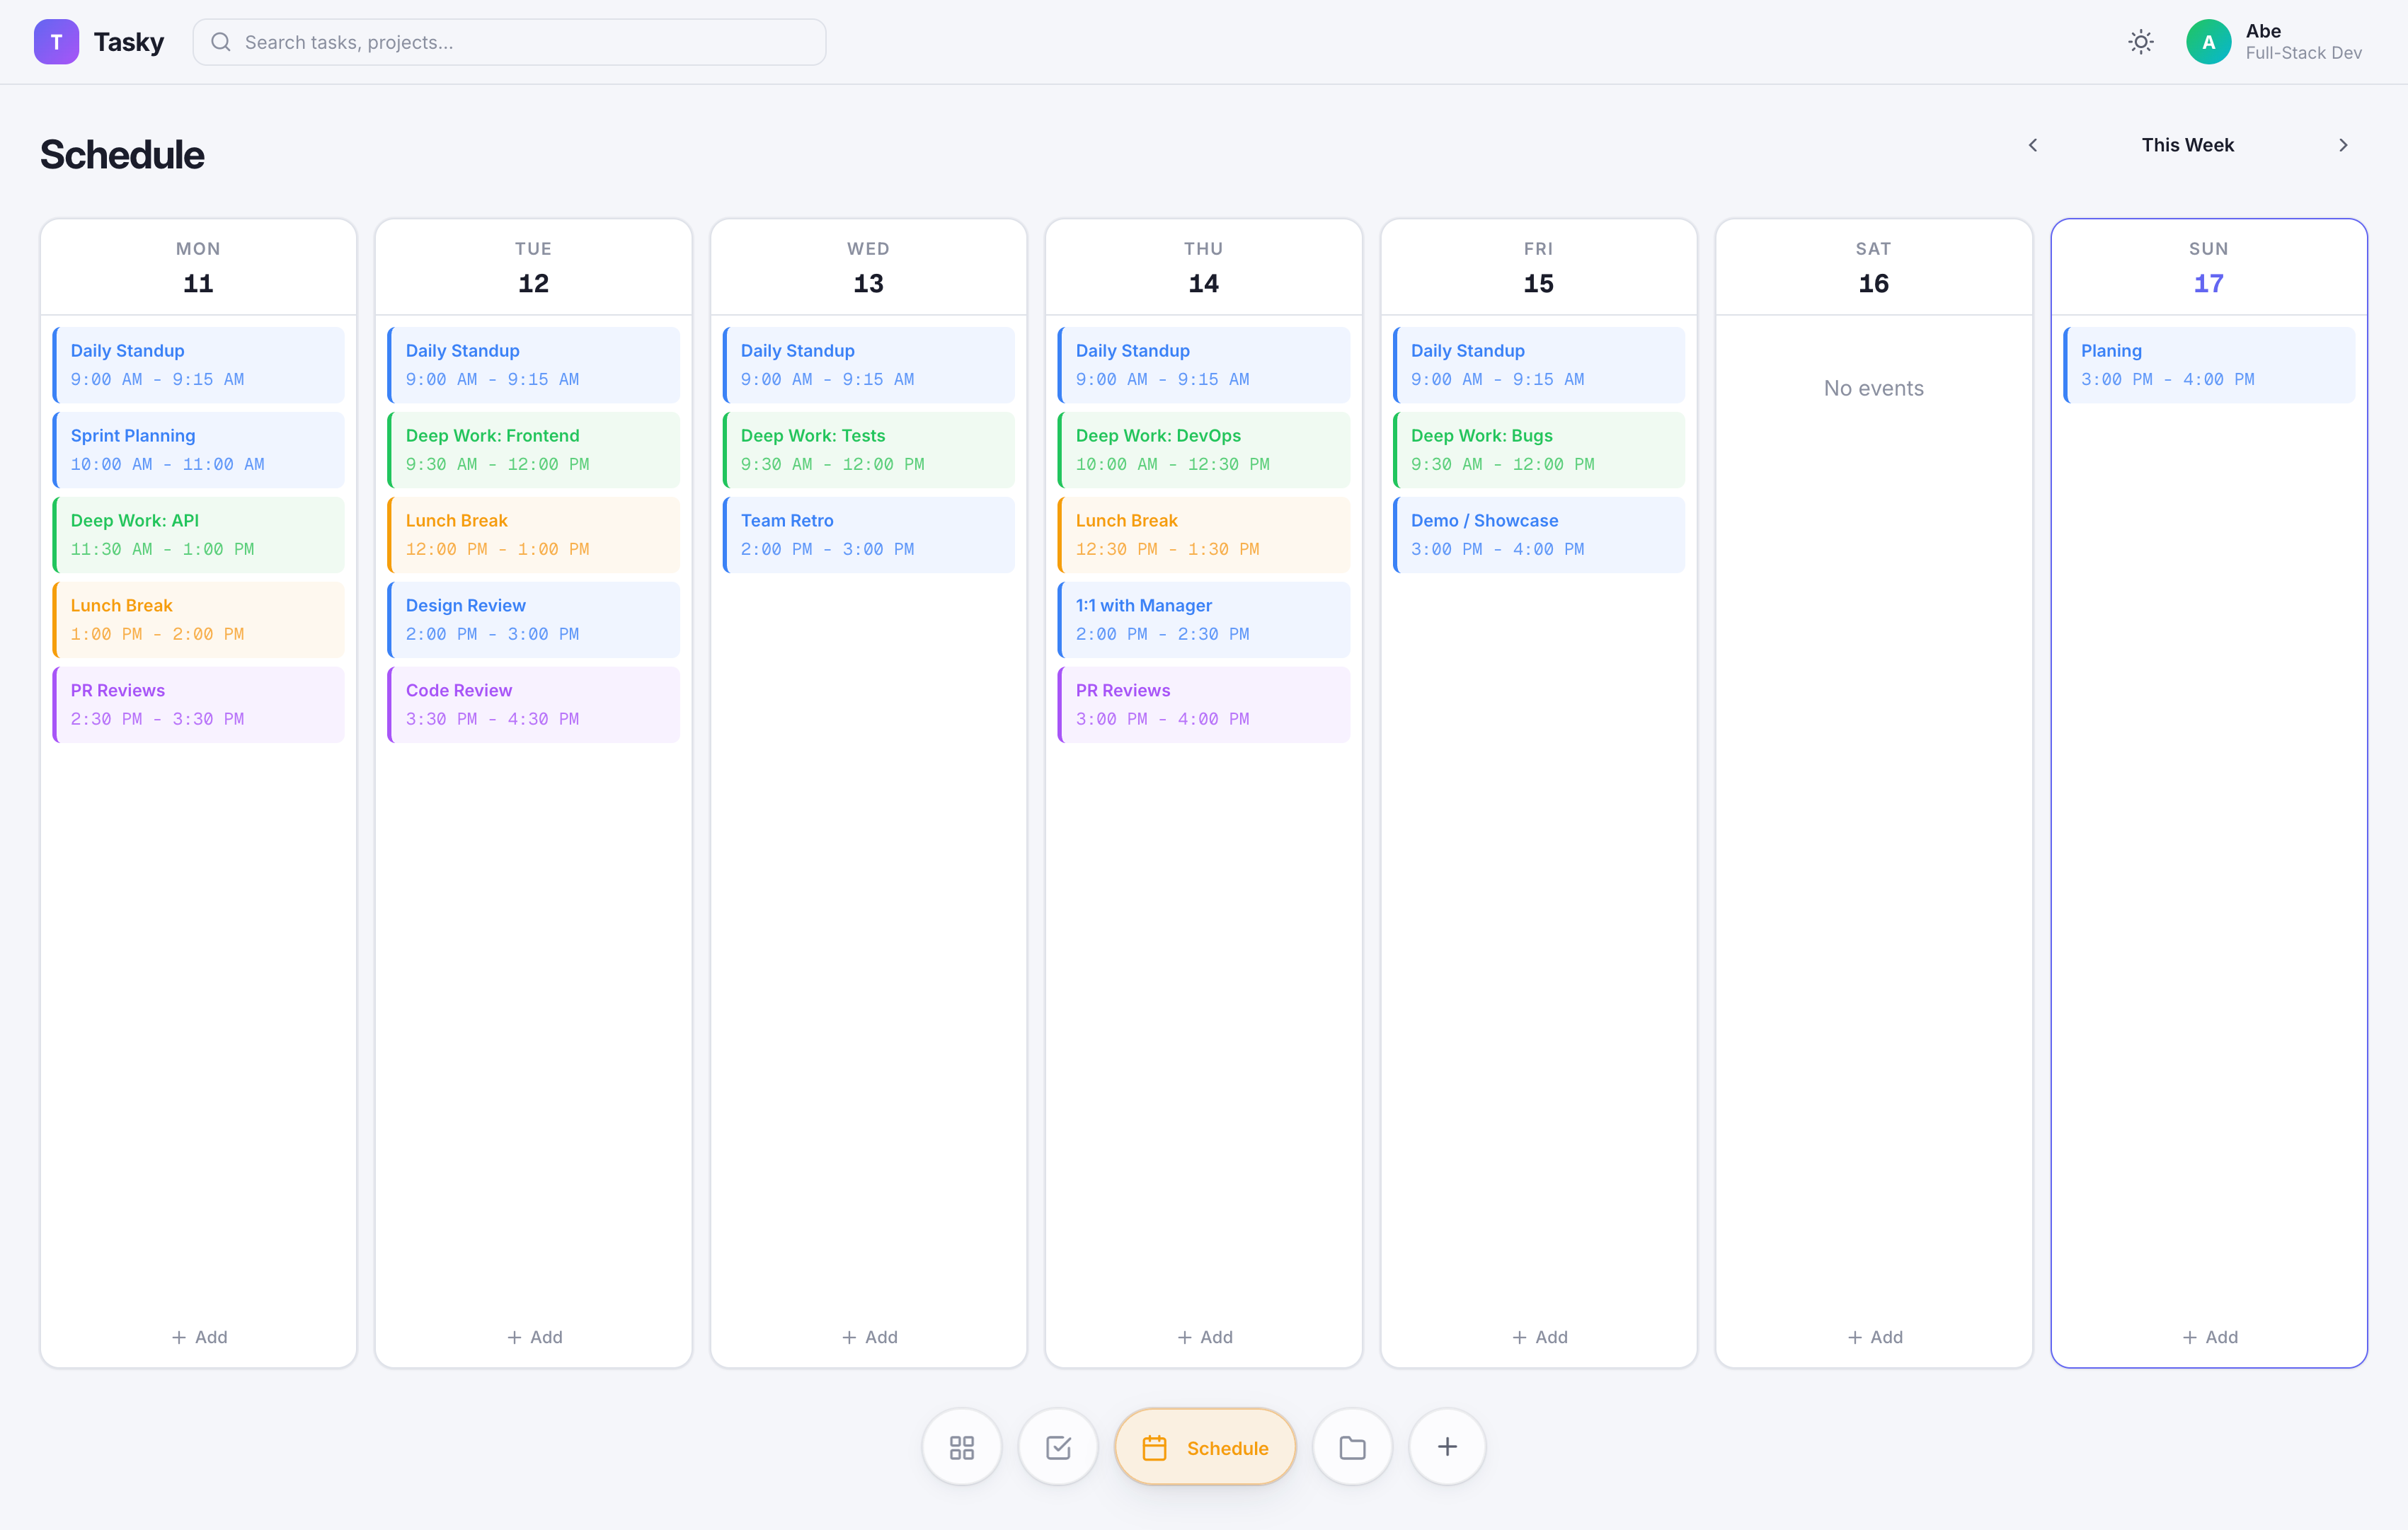The height and width of the screenshot is (1530, 2408).
Task: Go to previous week with left chevron
Action: 2033,145
